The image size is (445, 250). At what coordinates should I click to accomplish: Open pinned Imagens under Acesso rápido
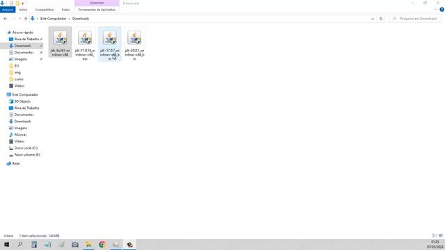pos(21,59)
